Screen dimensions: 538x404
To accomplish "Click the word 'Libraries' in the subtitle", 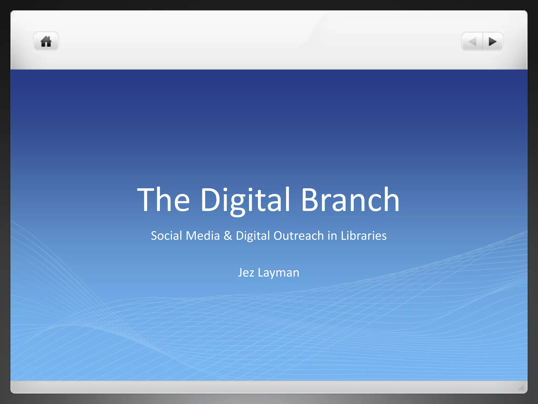I will [x=364, y=235].
